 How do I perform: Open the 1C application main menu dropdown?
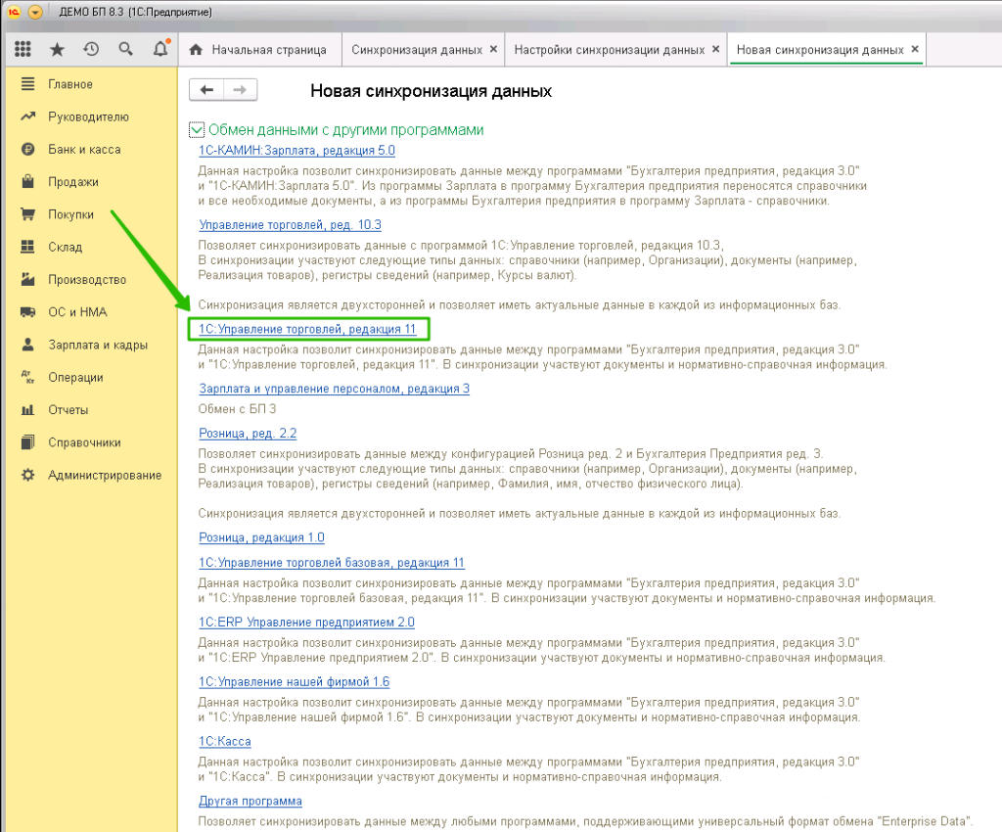(36, 12)
